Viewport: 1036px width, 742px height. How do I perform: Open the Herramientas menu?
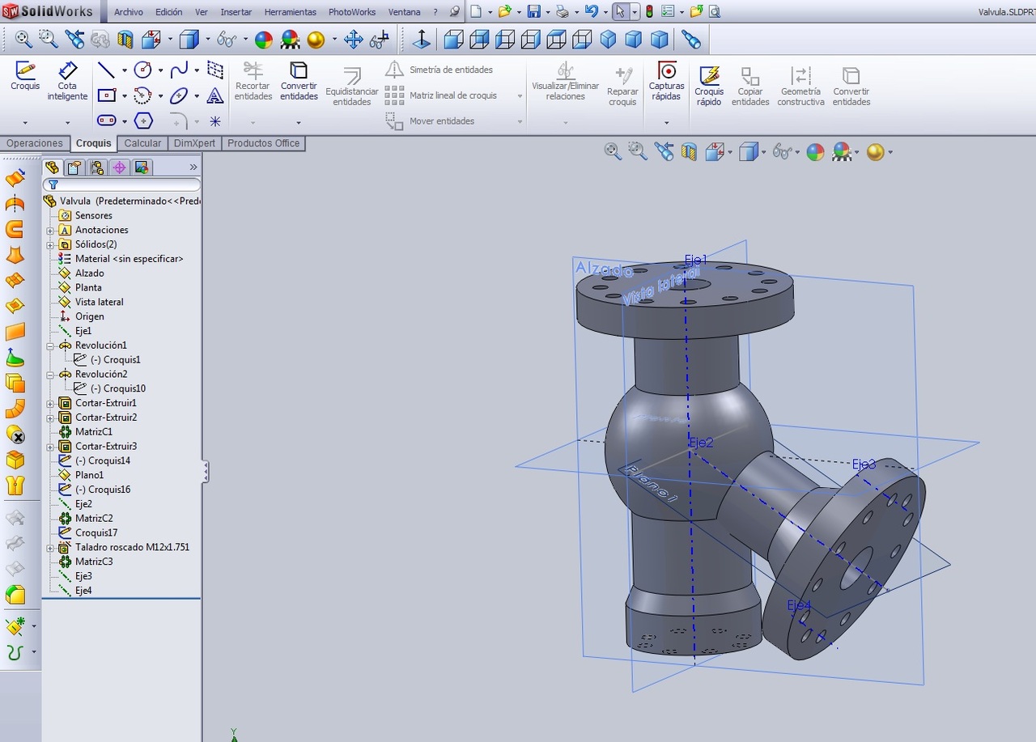pyautogui.click(x=291, y=12)
